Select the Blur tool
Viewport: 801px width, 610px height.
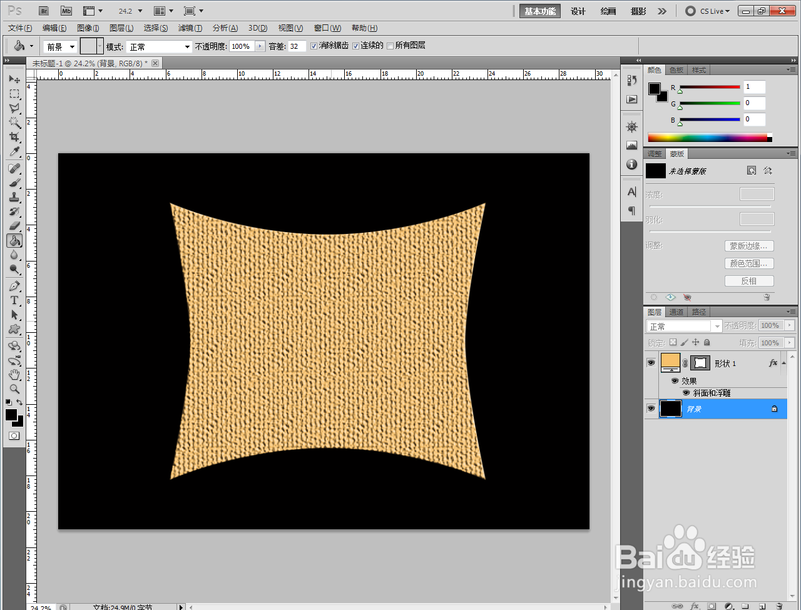point(14,255)
